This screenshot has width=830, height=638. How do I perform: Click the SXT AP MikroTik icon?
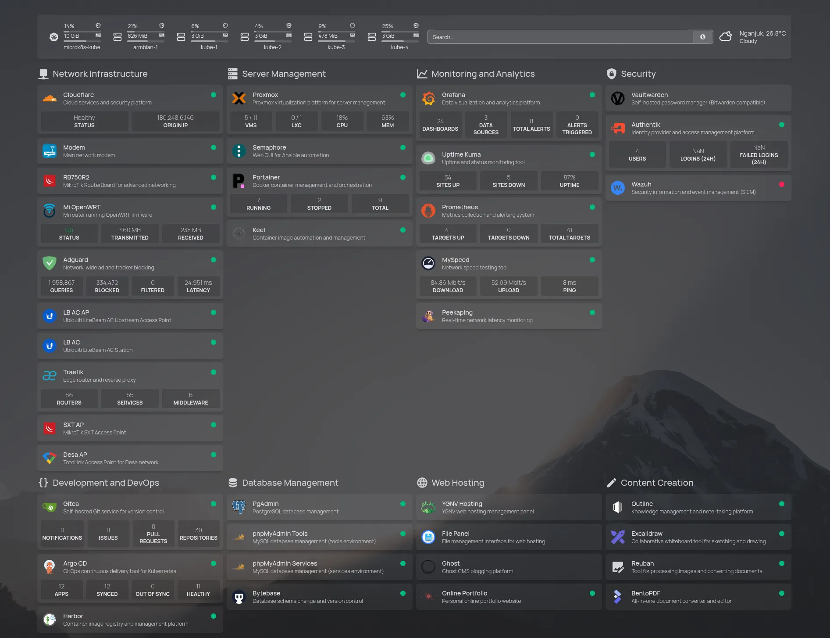[x=50, y=428]
